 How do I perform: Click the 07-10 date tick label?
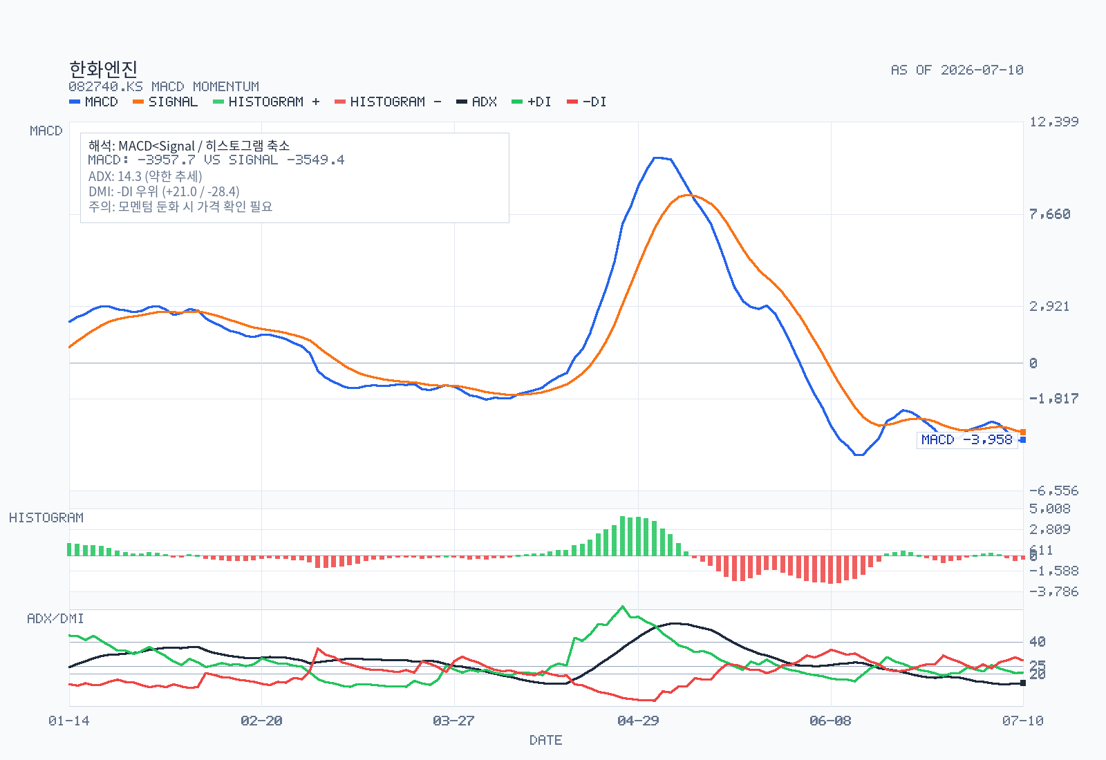(1023, 721)
